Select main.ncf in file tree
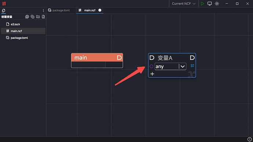253x142 pixels. pyautogui.click(x=23, y=31)
